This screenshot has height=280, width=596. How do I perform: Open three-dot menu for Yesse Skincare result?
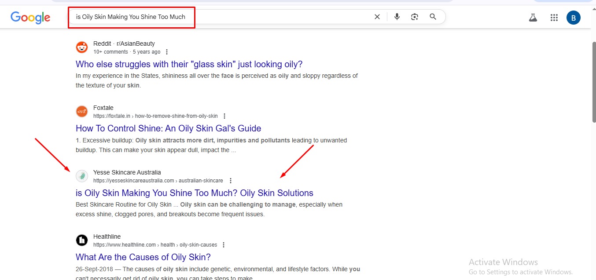pyautogui.click(x=231, y=181)
